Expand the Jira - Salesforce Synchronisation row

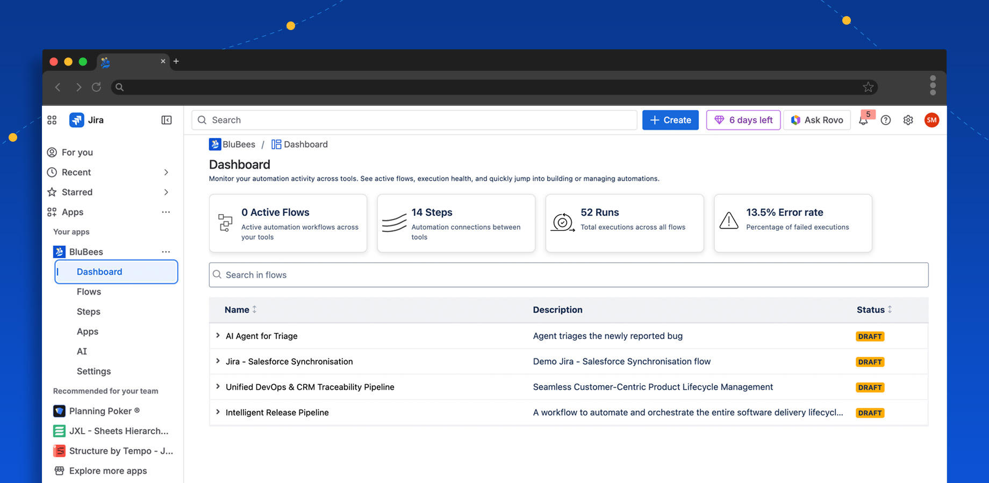pos(218,361)
